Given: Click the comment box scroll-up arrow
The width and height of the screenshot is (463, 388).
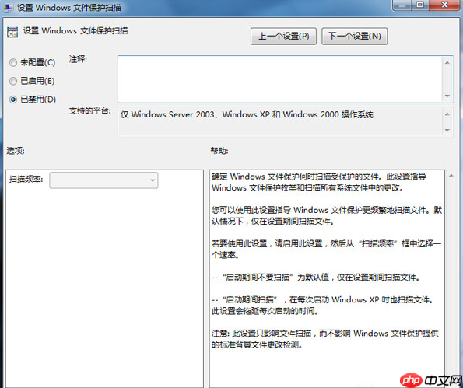Looking at the screenshot, I should coord(447,62).
